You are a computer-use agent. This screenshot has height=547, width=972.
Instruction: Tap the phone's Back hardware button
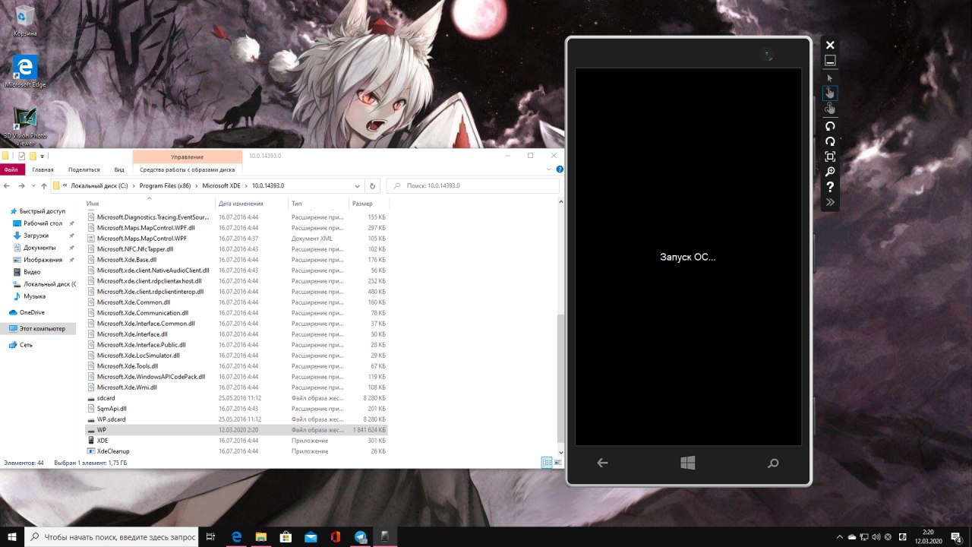(x=602, y=463)
